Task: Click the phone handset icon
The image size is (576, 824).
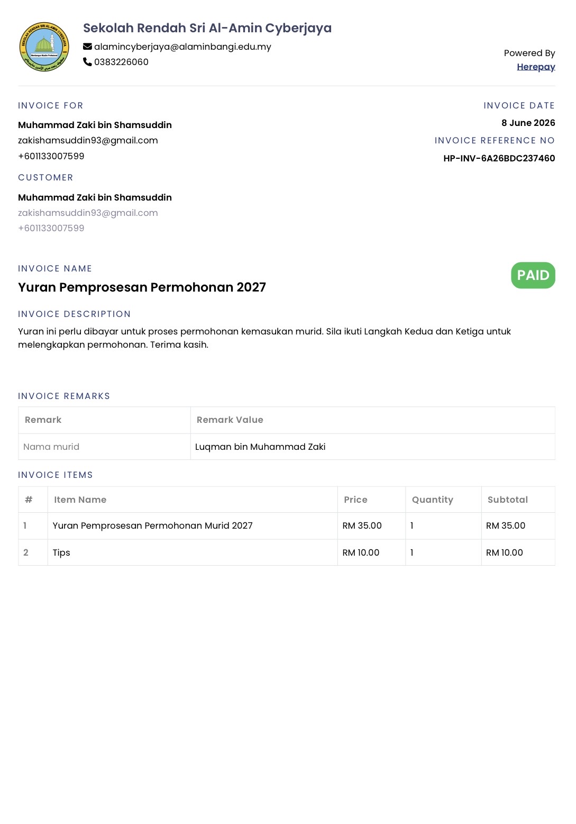Action: pyautogui.click(x=87, y=62)
